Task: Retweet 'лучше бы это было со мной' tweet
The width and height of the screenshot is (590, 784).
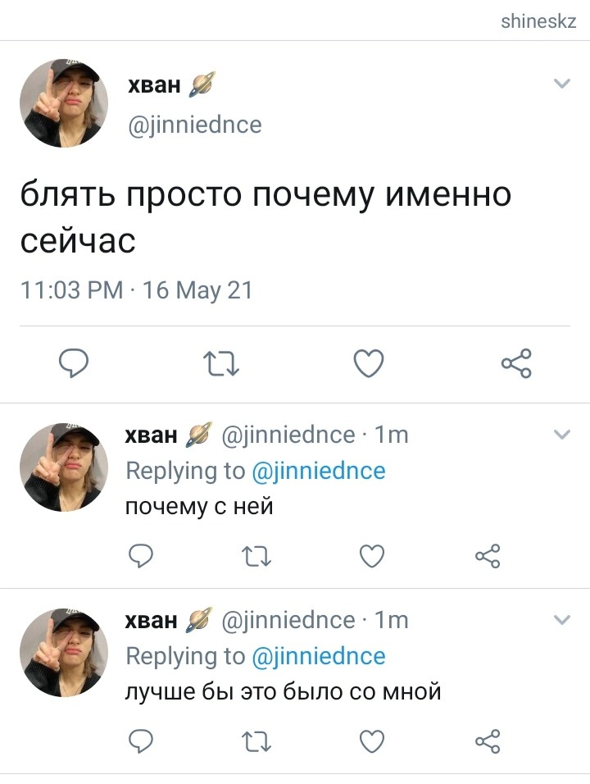Action: [x=256, y=741]
